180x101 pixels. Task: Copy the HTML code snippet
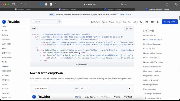[129, 29]
